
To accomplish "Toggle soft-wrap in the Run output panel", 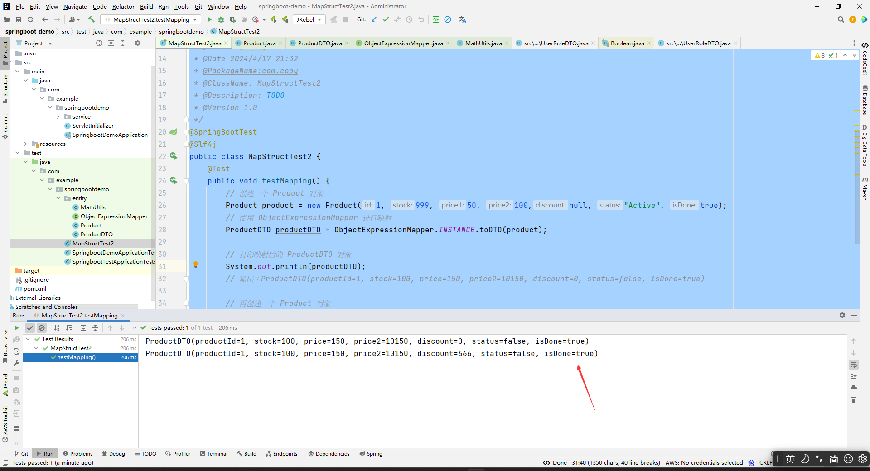I will (854, 365).
